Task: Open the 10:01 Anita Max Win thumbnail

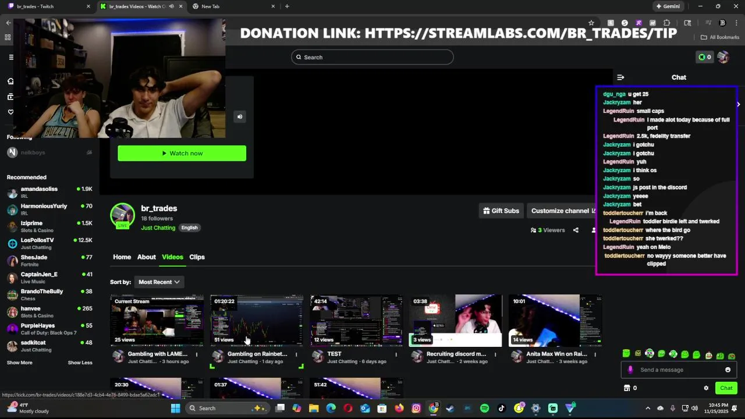Action: 555,321
